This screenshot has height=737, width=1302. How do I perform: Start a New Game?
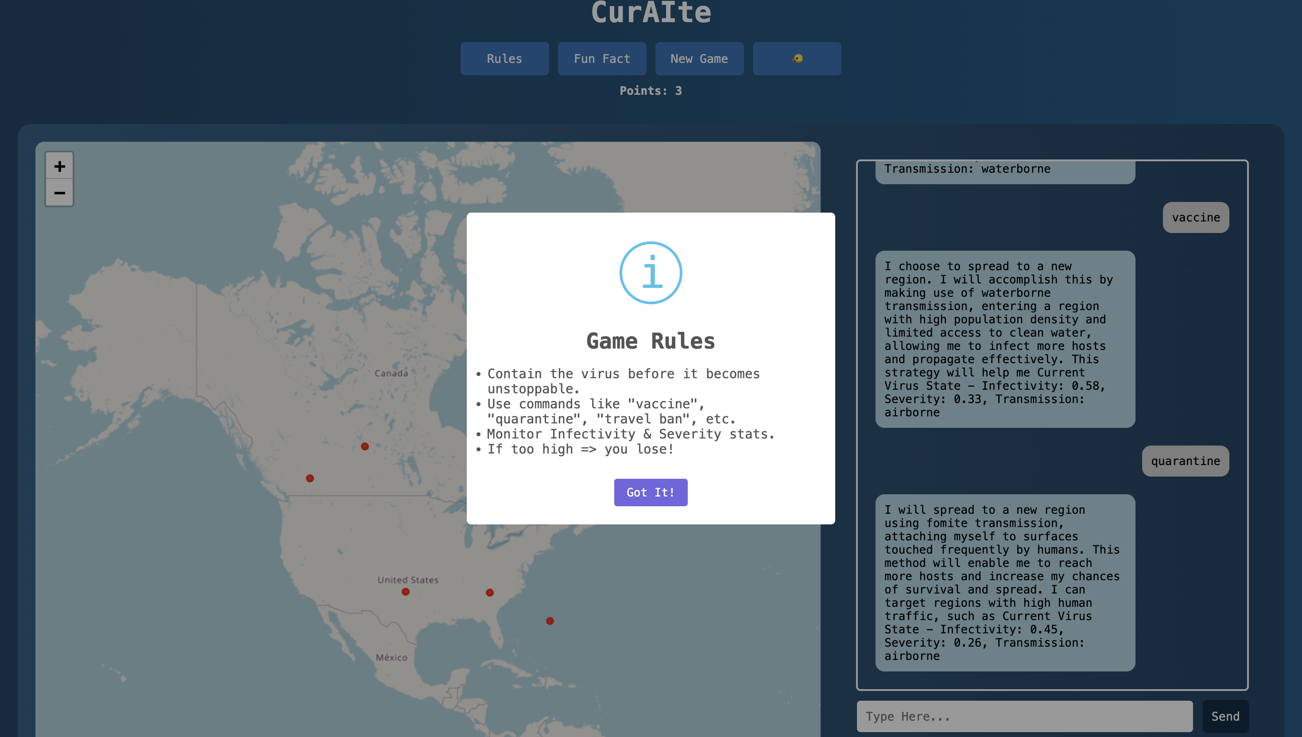[699, 59]
